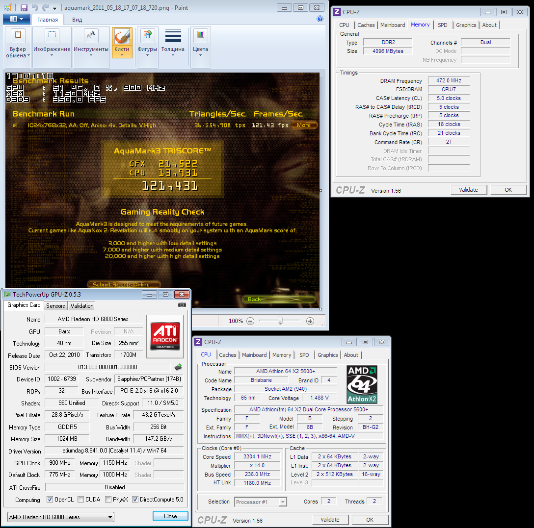Click the Инструменты tools icon
This screenshot has width=534, height=528.
click(91, 35)
